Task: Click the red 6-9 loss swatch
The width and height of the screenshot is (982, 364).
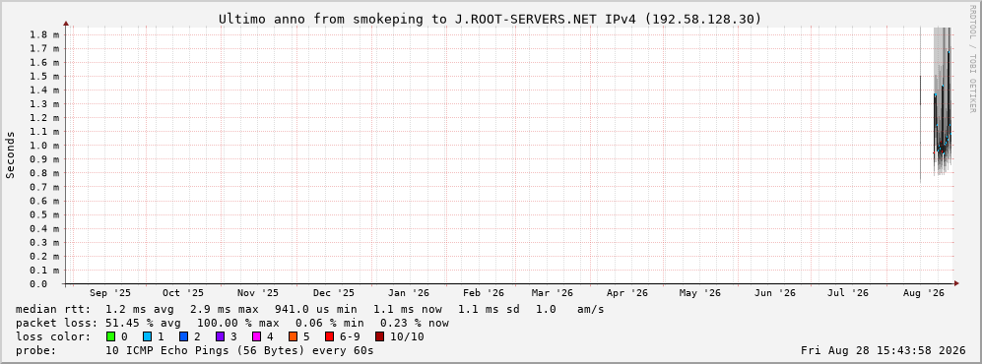Action: point(329,336)
